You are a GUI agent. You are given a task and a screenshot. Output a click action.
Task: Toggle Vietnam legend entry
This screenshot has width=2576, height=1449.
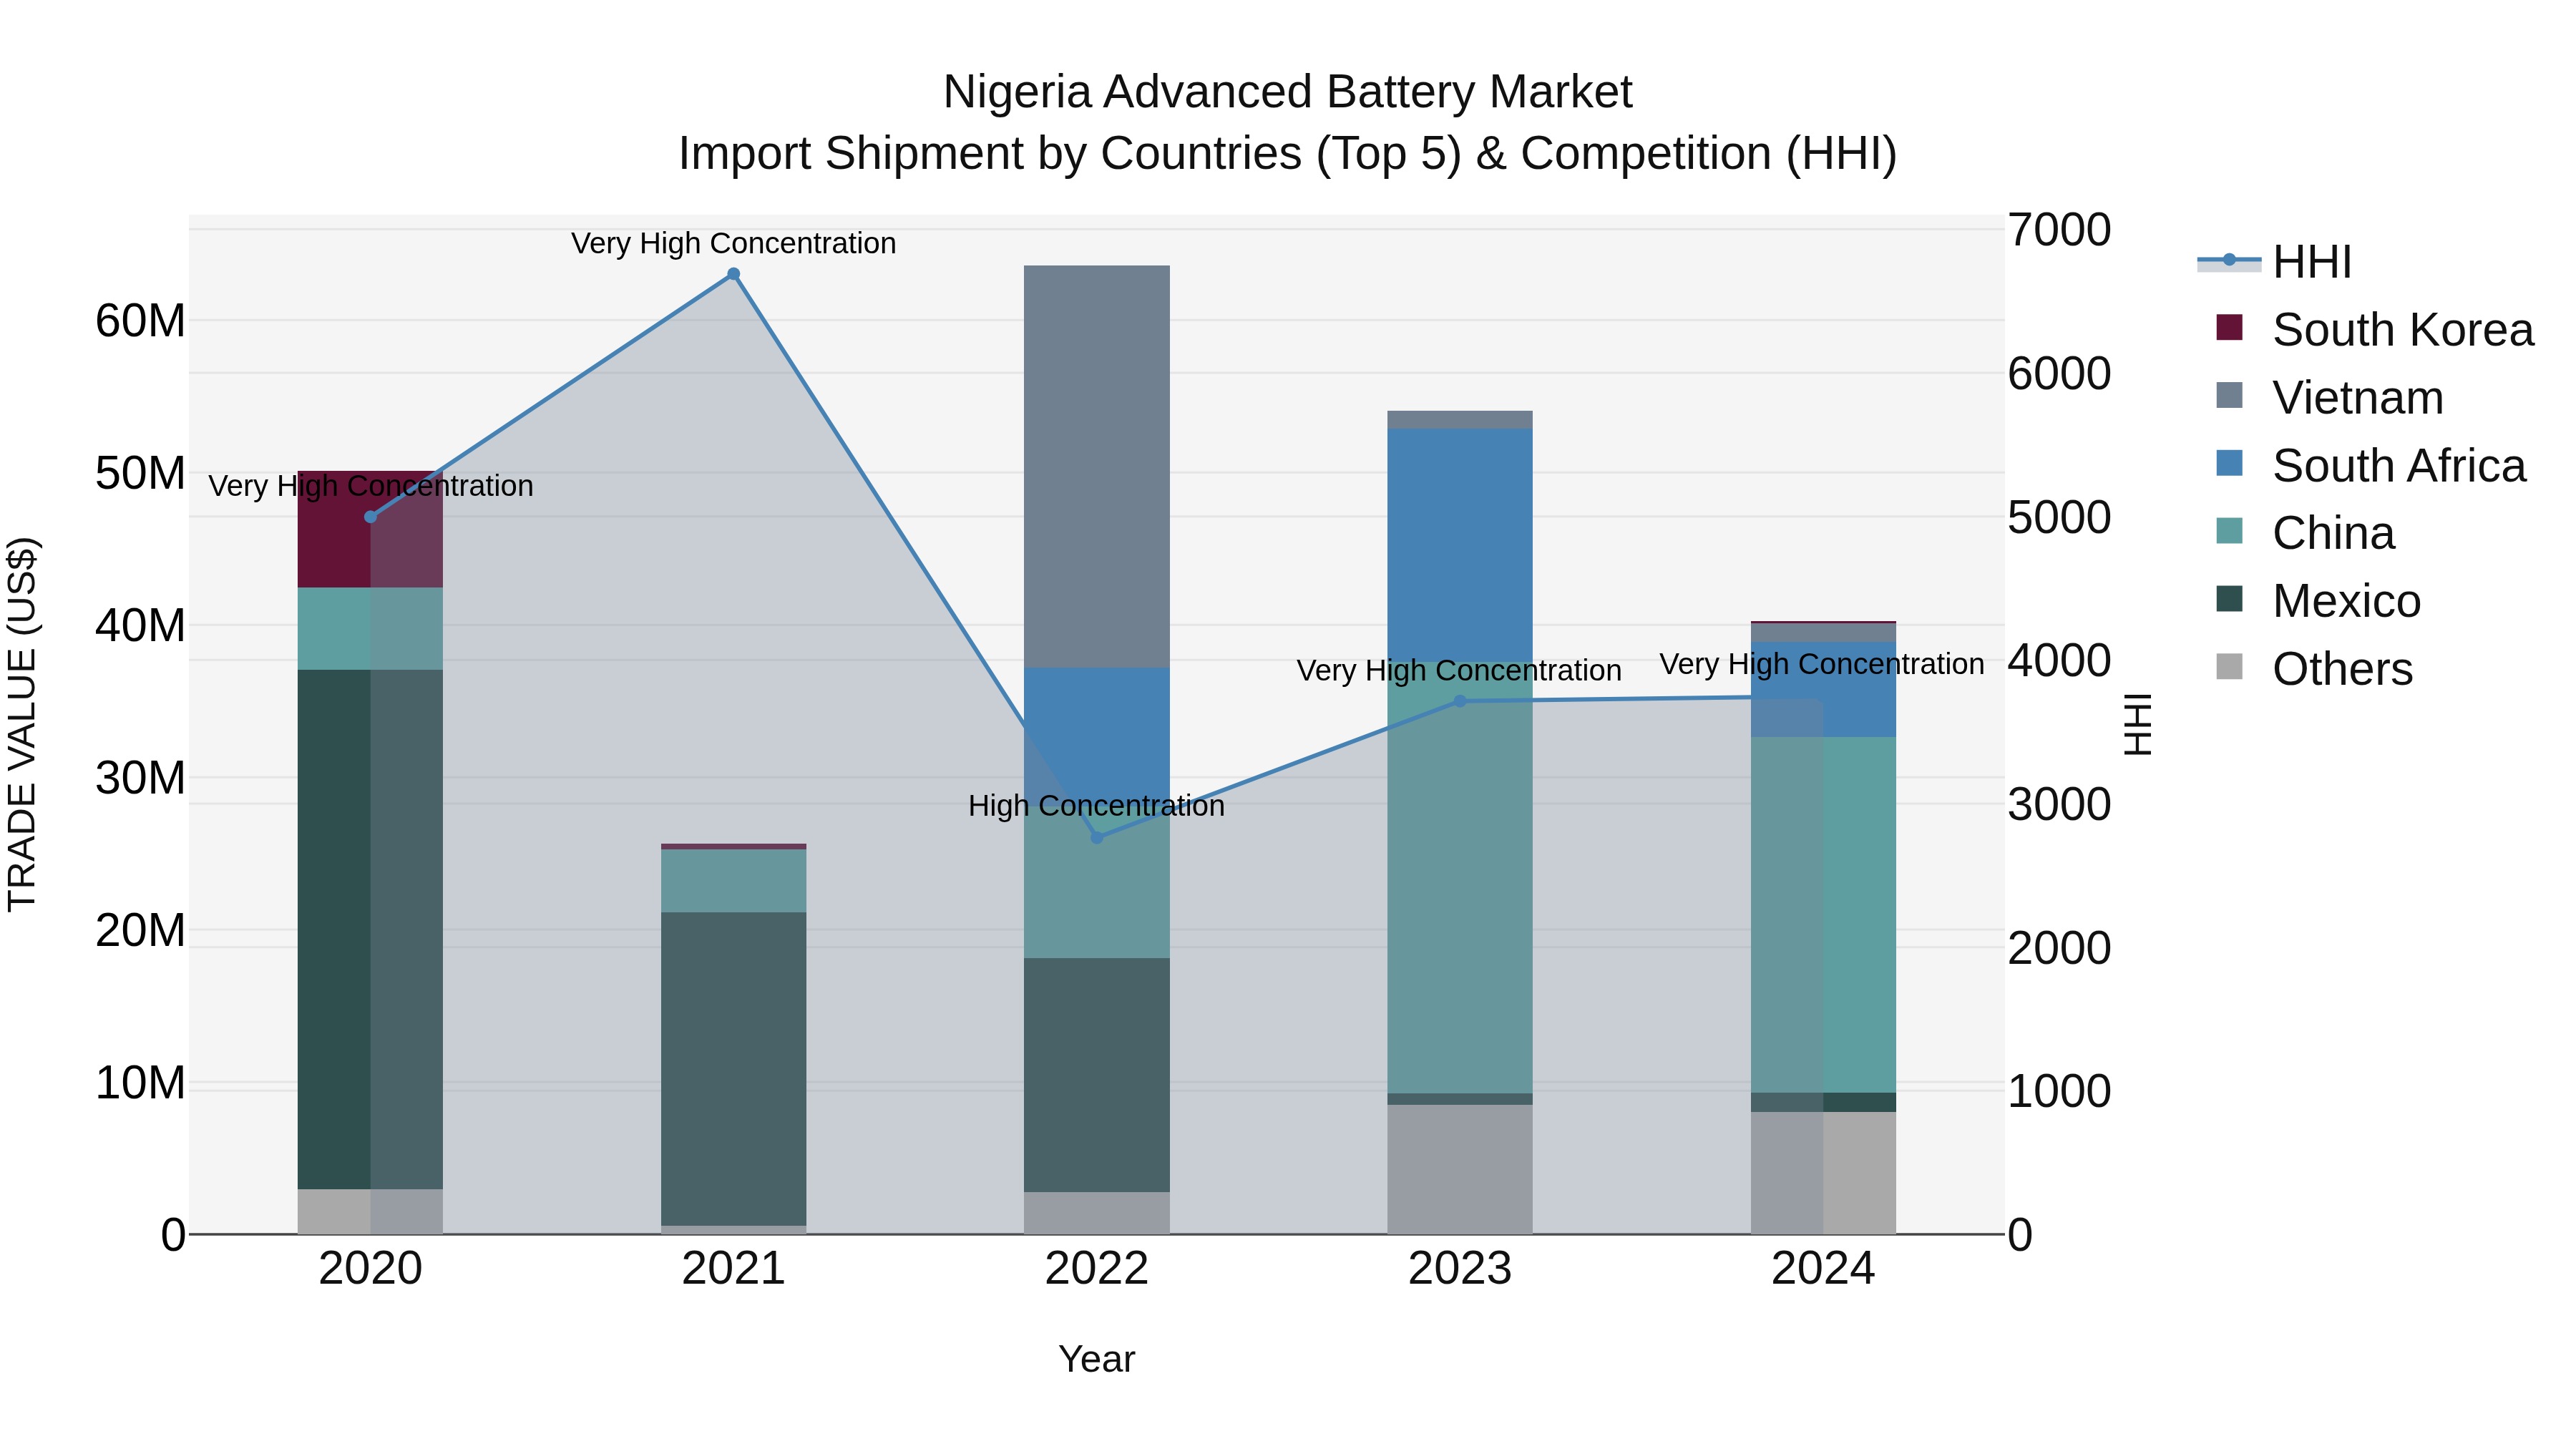(x=2330, y=397)
